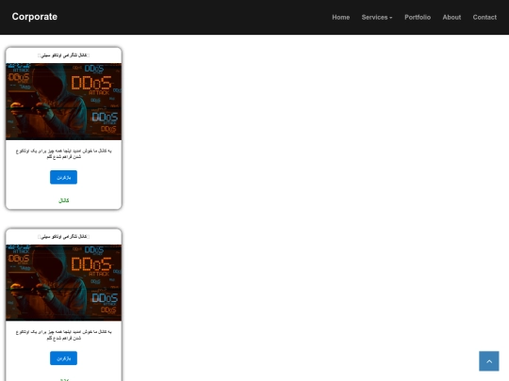Viewport: 509px width, 381px height.
Task: Click the Corporate brand logo text
Action: point(35,17)
